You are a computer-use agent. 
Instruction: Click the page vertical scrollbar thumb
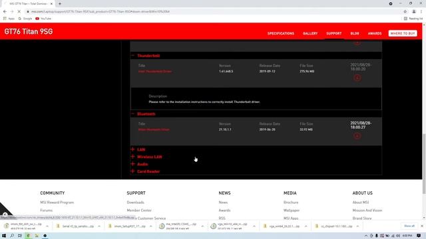[x=424, y=163]
